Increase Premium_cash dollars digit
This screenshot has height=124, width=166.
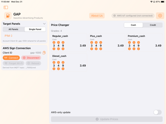click(129, 42)
